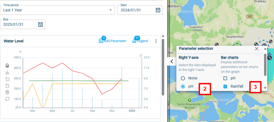The image size is (274, 122).
Task: Open data view document icon beside chart
Action: click(x=7, y=92)
